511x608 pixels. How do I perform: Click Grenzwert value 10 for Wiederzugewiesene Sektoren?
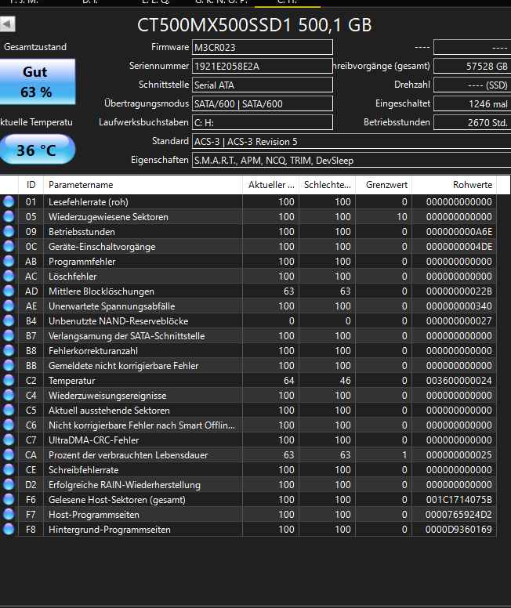(402, 217)
